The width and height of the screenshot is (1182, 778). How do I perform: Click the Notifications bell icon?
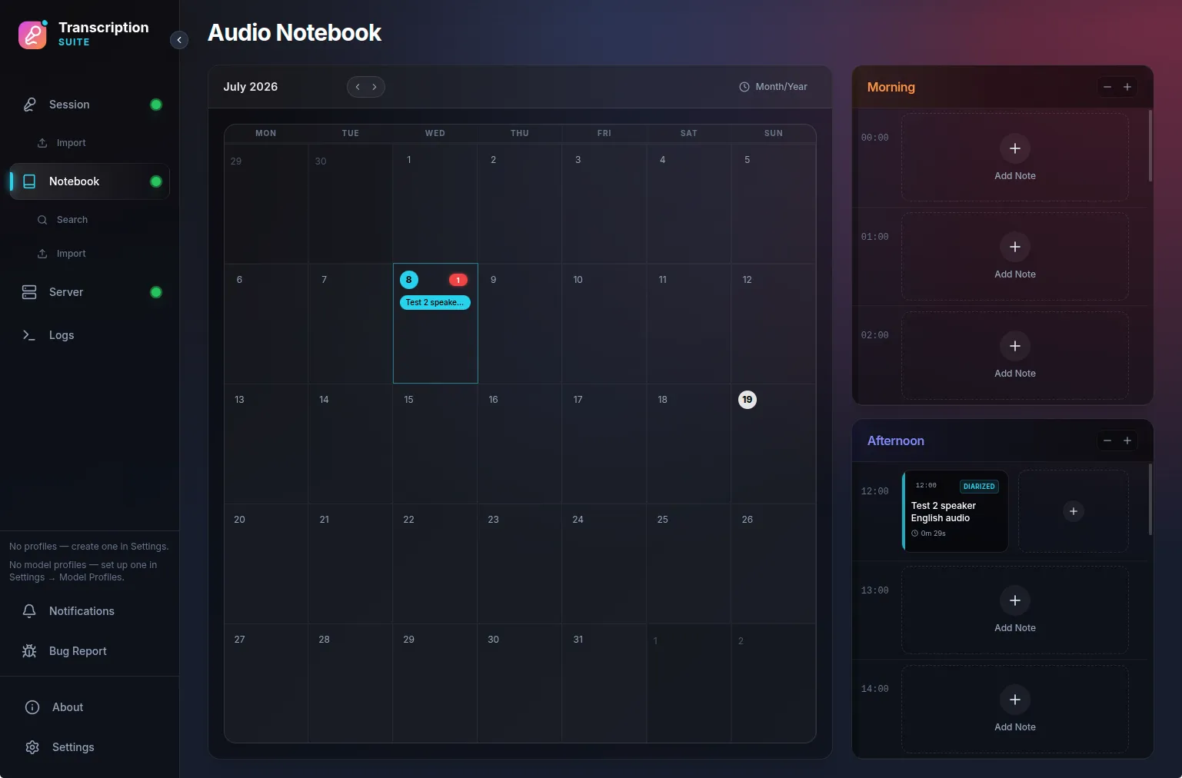29,611
